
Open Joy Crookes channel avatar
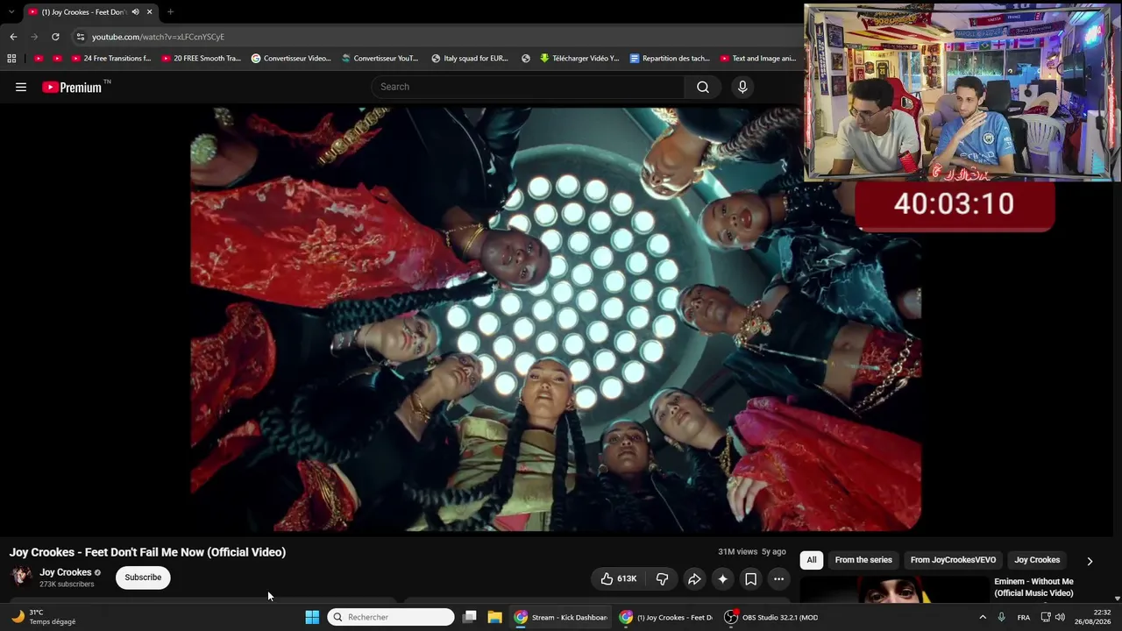click(21, 577)
